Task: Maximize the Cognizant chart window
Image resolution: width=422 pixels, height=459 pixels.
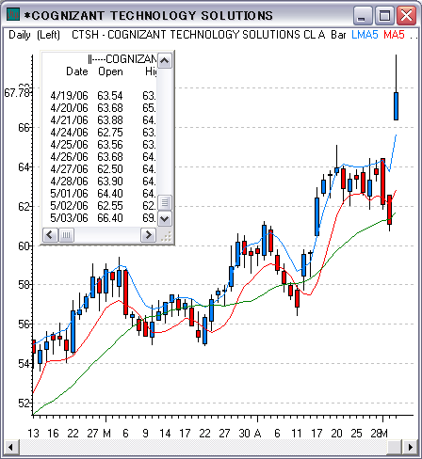Action: tap(384, 16)
